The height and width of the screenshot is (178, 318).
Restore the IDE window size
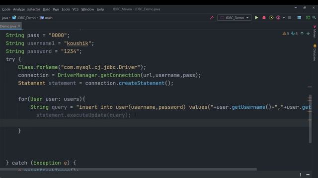[x=305, y=7]
